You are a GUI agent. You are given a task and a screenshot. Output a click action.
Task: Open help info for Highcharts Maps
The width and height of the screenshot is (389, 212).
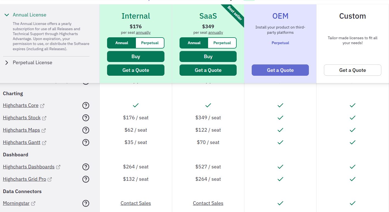tap(86, 130)
